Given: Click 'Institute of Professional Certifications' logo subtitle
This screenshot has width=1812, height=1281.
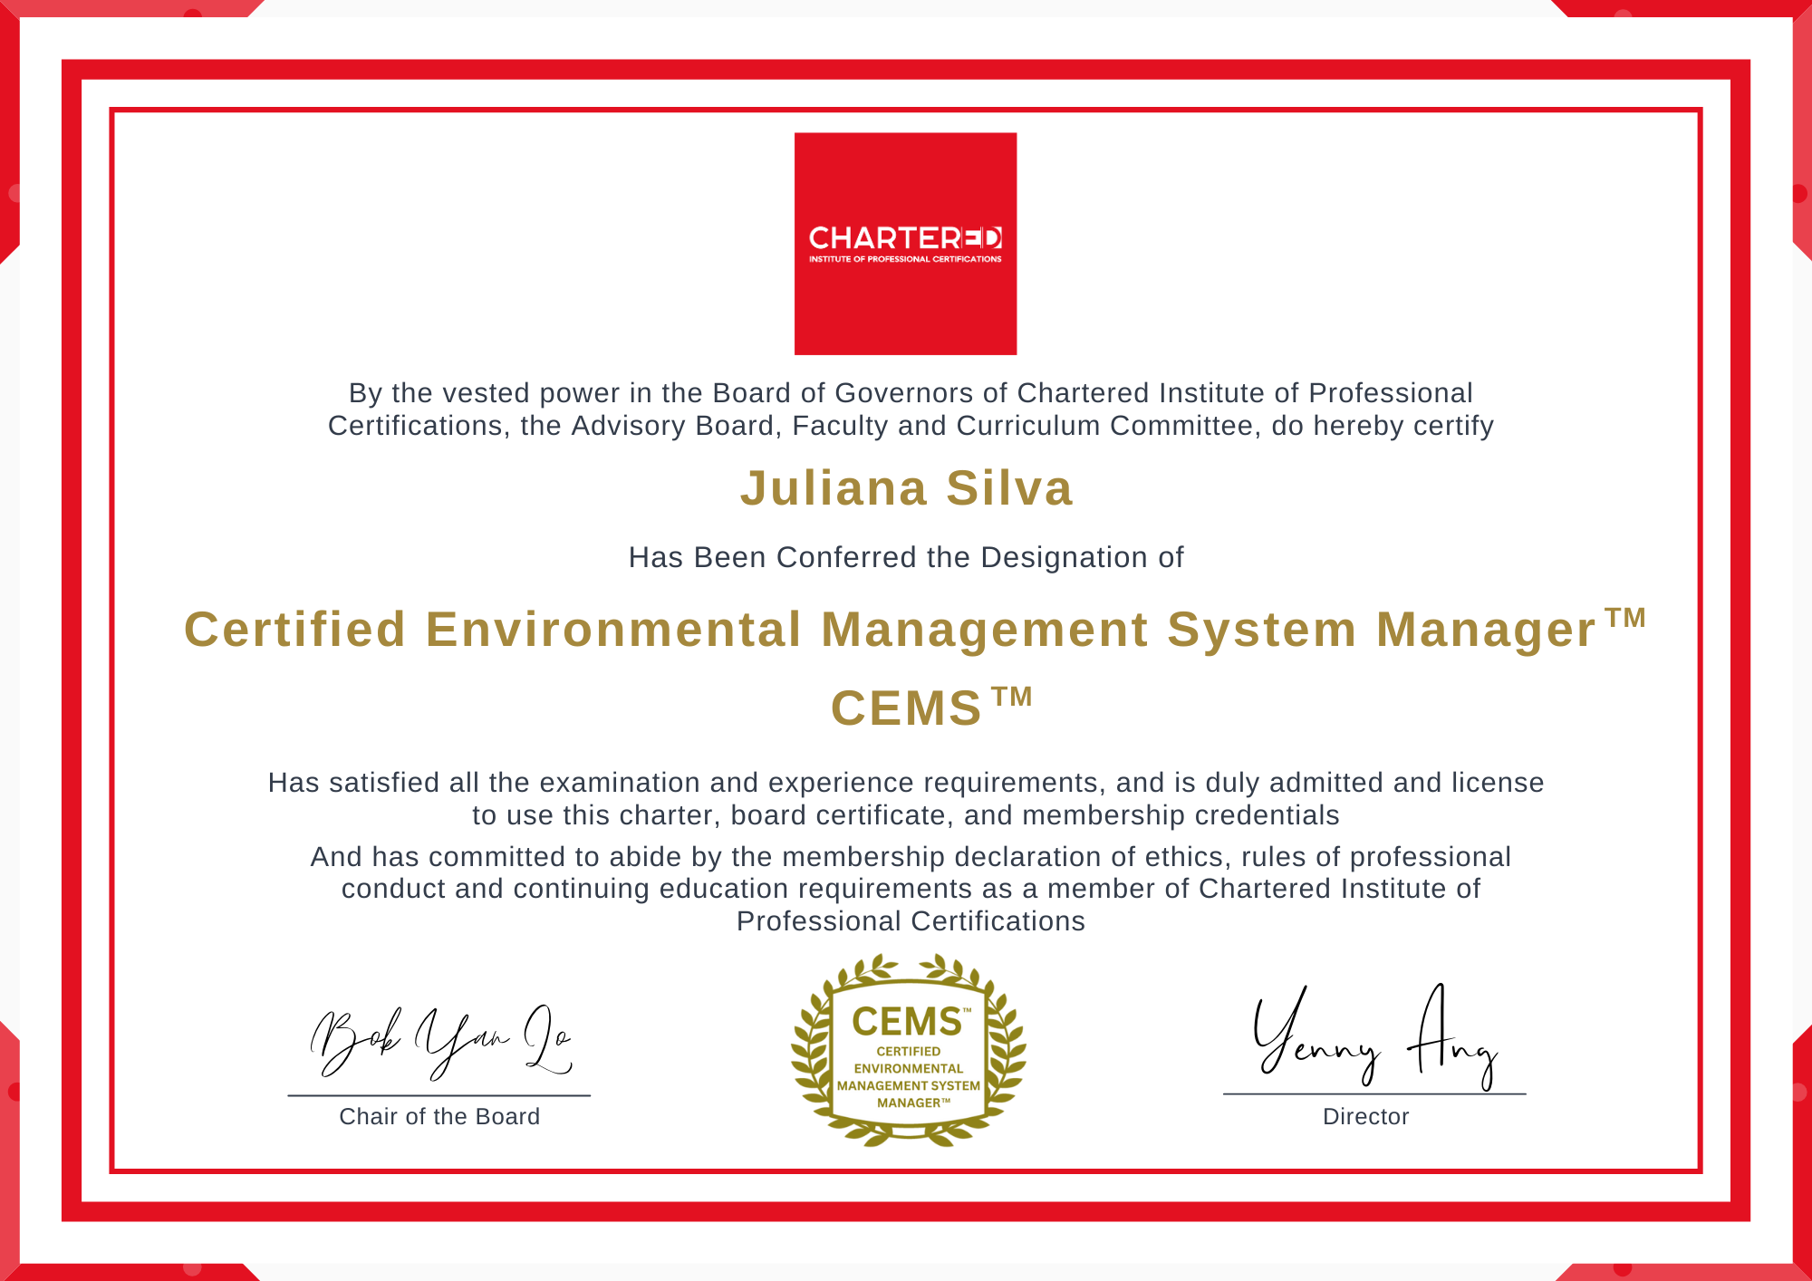Looking at the screenshot, I should coord(905,259).
